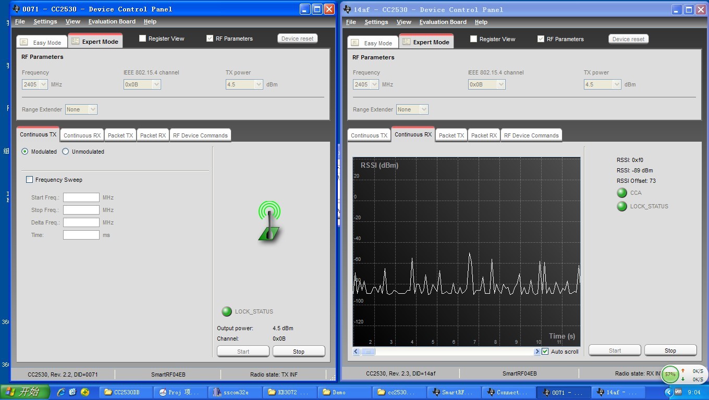This screenshot has height=400, width=709.
Task: Click the quick launch icon next to Internet Explorer
Action: tap(73, 392)
